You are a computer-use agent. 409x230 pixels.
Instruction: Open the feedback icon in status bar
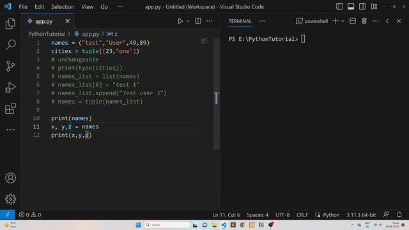tap(386, 215)
